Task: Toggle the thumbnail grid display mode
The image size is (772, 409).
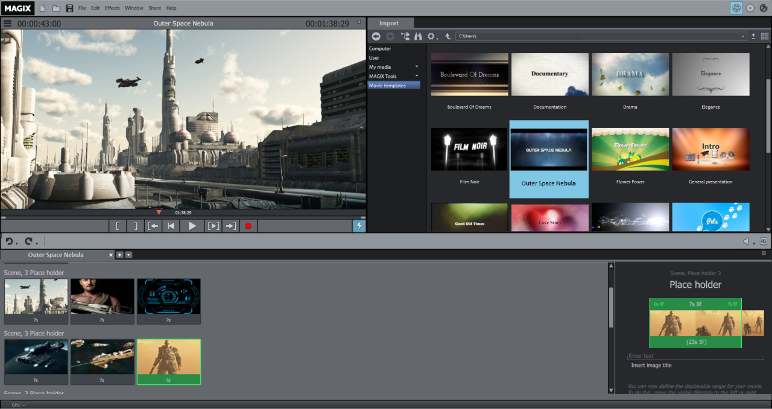Action: click(765, 36)
